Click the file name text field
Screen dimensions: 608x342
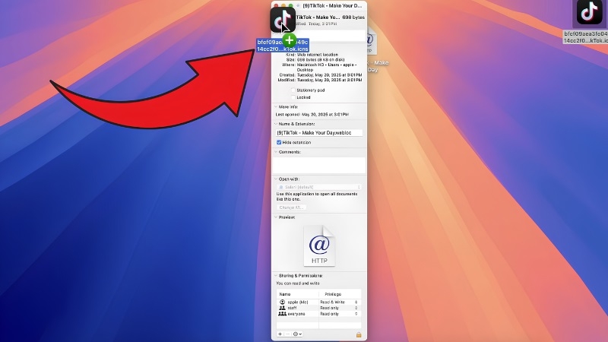pyautogui.click(x=319, y=132)
